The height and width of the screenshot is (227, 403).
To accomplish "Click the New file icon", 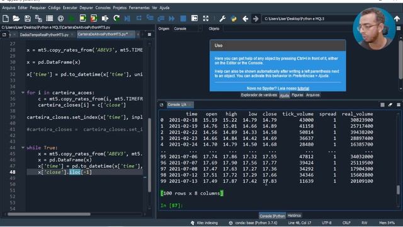I will 6,18.
